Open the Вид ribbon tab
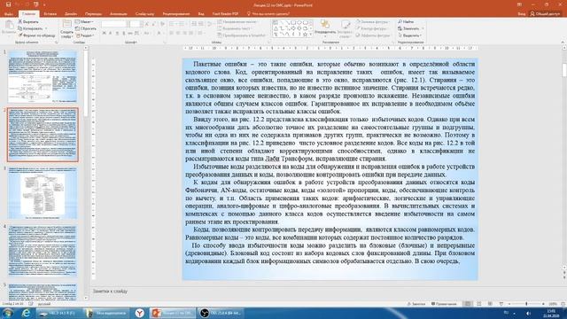Viewport: 567px width, 319px height. (201, 14)
